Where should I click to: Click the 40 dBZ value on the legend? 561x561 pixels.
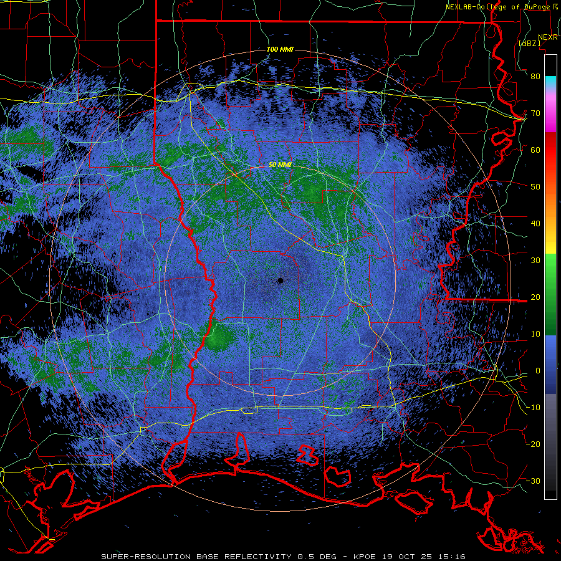click(x=535, y=224)
